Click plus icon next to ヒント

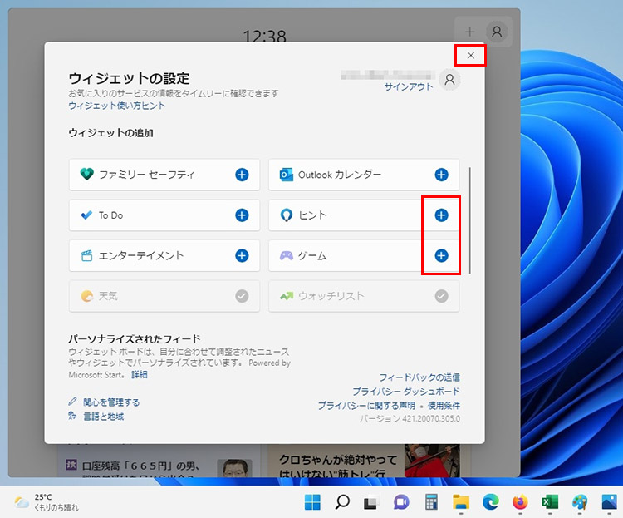441,215
